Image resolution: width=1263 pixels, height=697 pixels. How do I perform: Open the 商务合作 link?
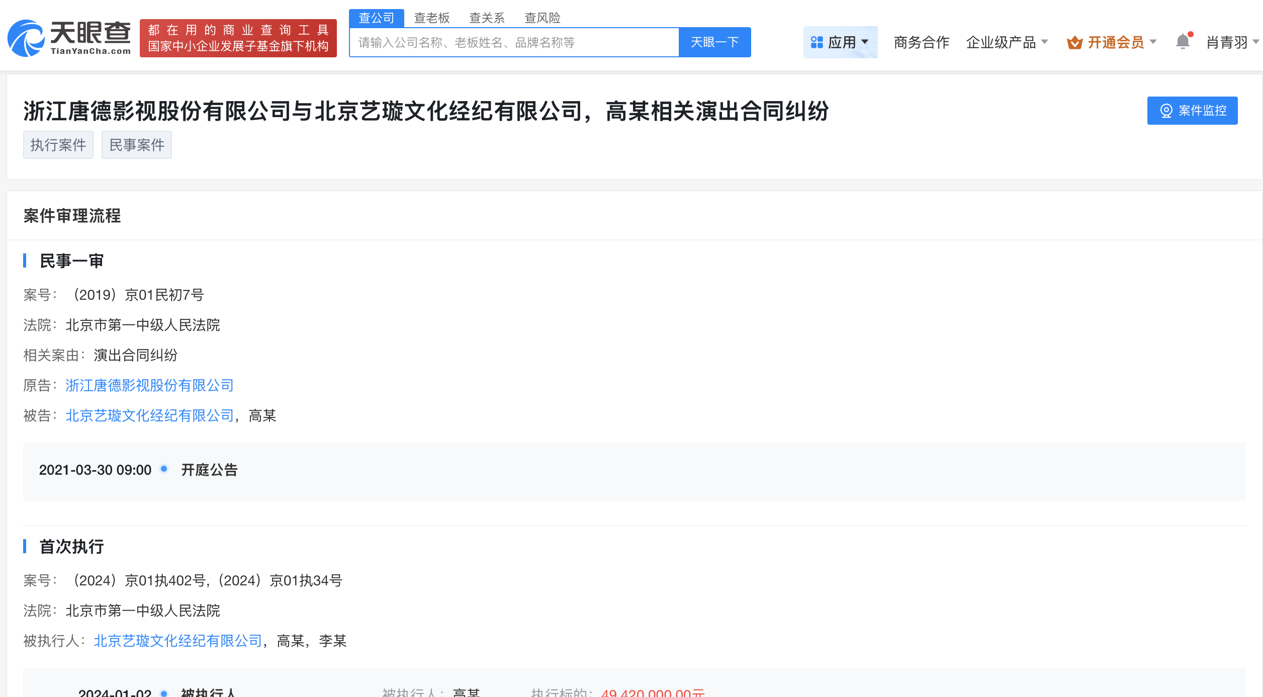(922, 42)
